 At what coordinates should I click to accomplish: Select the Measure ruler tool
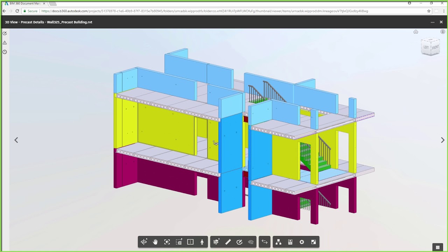coord(228,242)
